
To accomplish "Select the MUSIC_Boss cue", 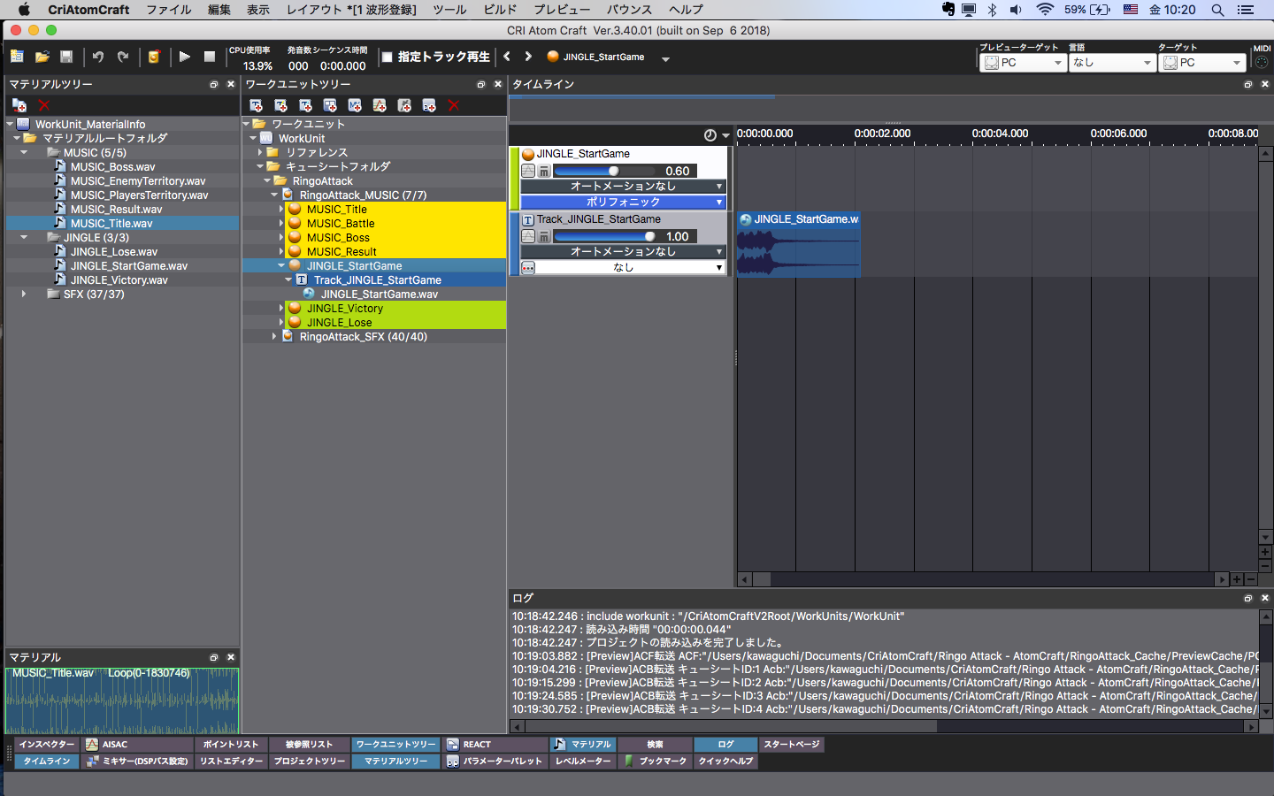I will coord(338,237).
